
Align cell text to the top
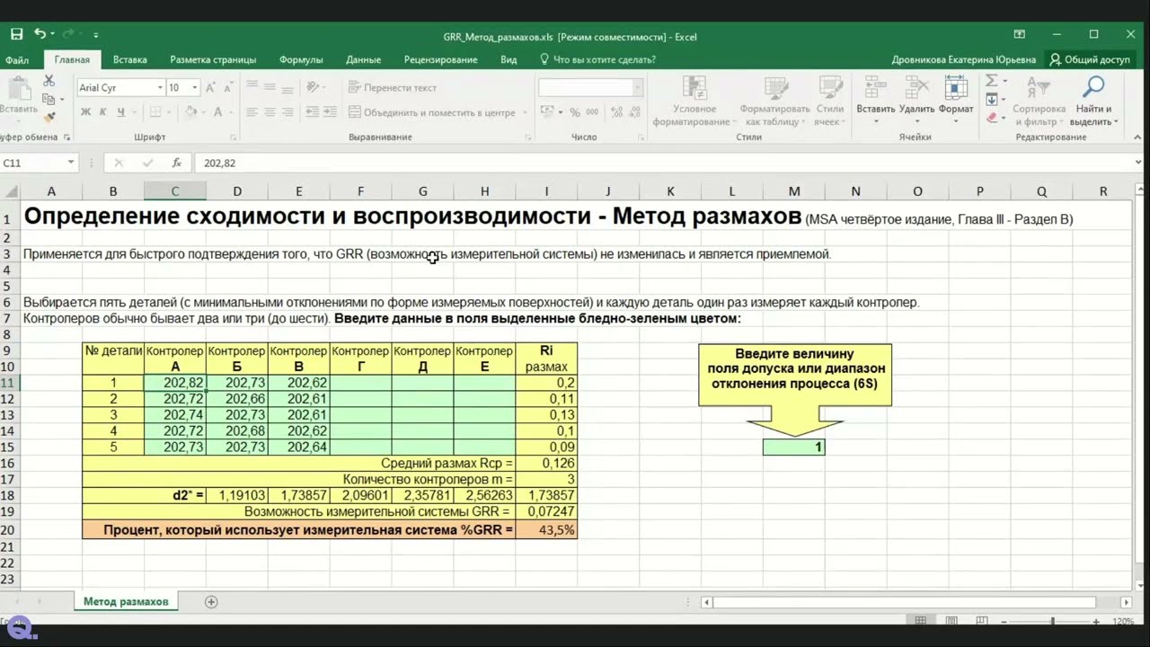pyautogui.click(x=252, y=87)
